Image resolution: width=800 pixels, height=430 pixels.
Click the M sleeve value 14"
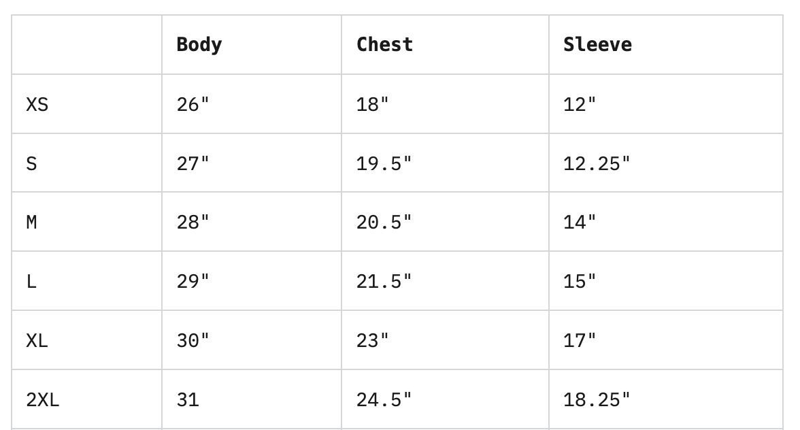[x=580, y=222]
